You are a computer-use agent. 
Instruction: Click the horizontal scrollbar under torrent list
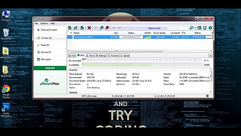point(116,51)
